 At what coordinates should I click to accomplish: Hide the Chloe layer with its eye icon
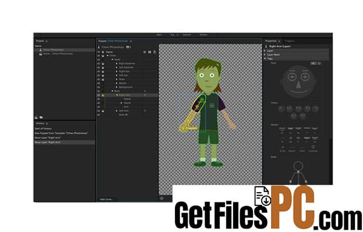coord(99,56)
